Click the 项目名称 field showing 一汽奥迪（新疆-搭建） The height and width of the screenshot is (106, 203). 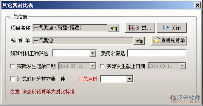(x=70, y=28)
